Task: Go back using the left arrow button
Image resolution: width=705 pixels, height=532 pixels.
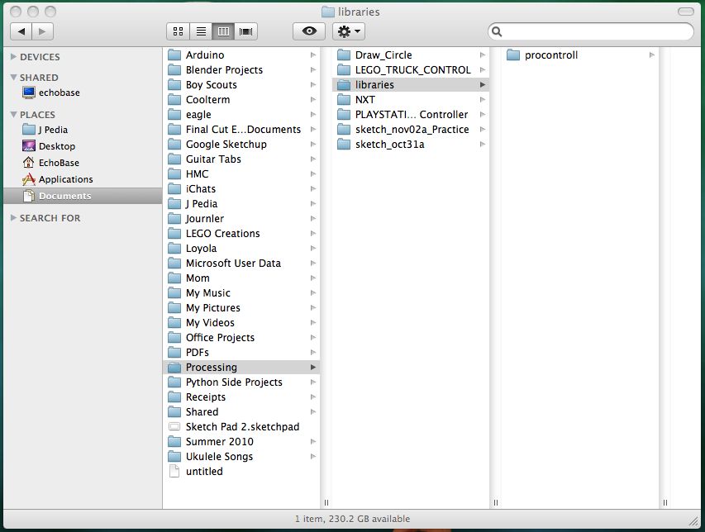Action: (21, 31)
